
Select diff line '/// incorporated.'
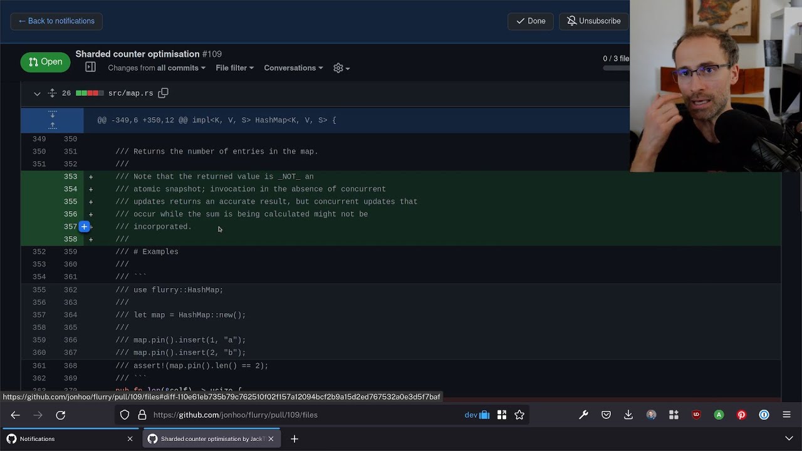(162, 227)
